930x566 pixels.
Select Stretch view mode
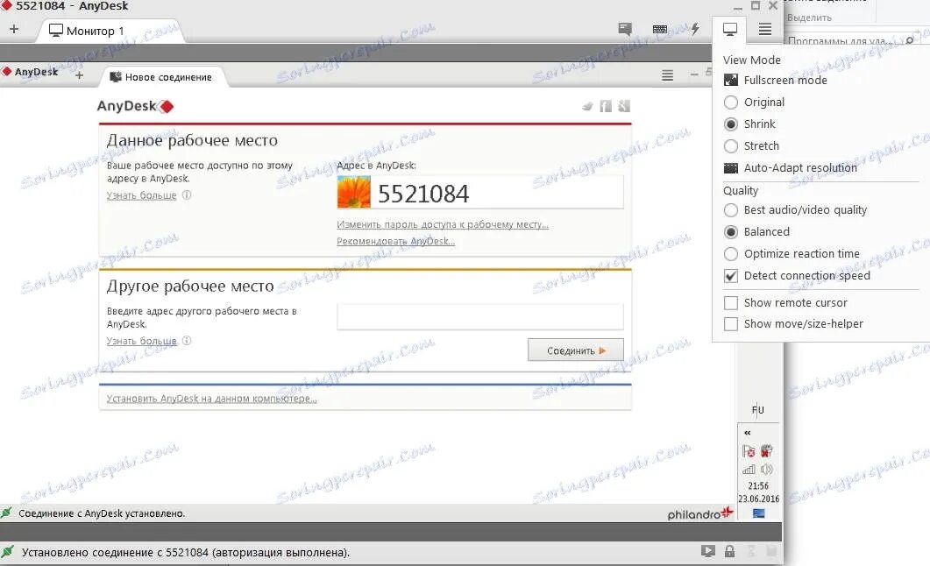click(x=752, y=145)
